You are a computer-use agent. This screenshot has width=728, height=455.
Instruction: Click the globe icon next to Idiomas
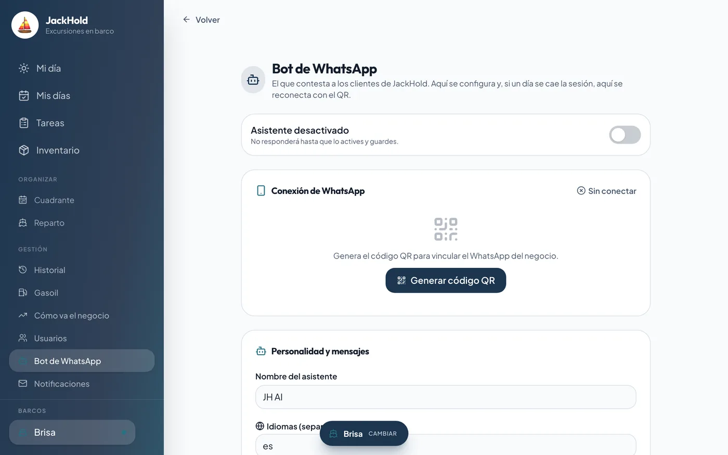click(260, 426)
